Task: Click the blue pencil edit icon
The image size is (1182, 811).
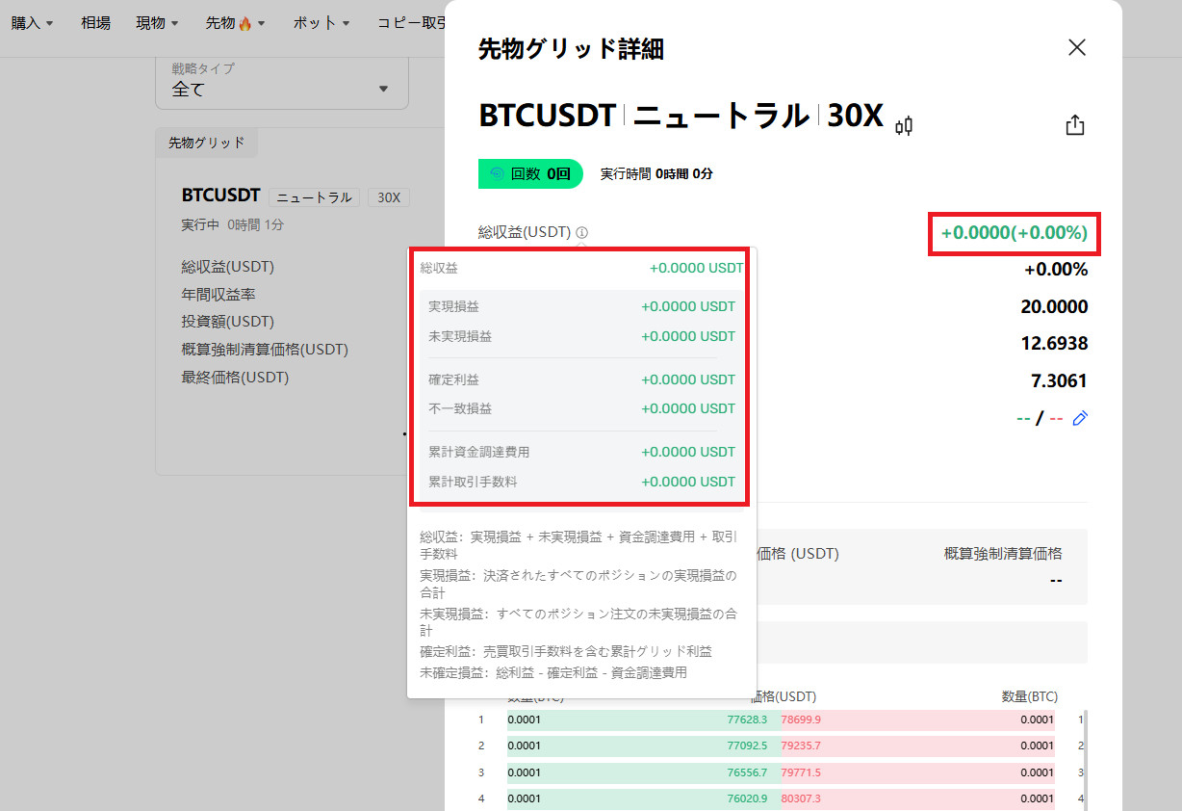Action: (x=1080, y=418)
